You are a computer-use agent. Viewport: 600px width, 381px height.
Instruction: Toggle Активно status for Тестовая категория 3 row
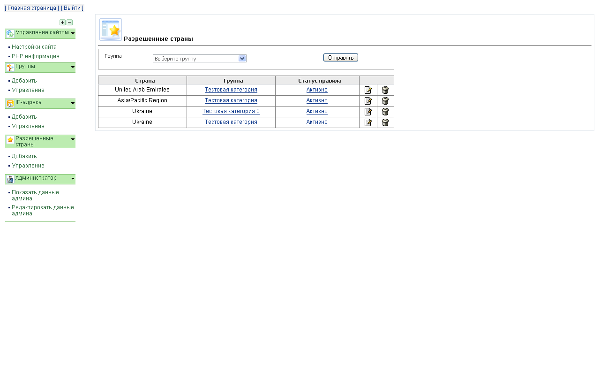[317, 111]
